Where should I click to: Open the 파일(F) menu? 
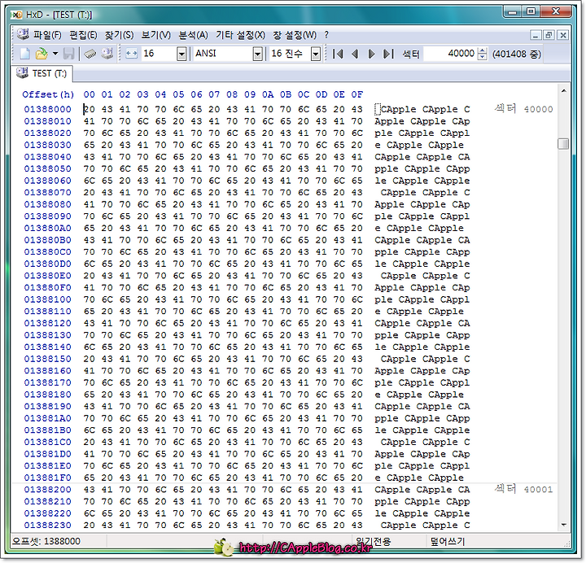(x=47, y=35)
